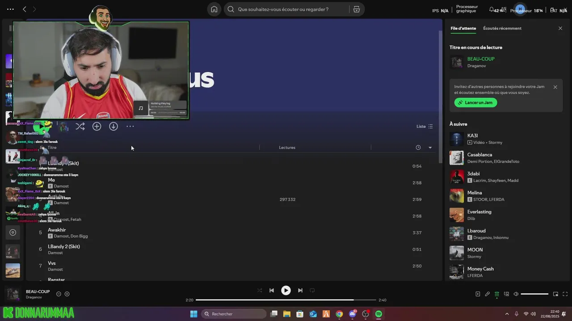This screenshot has height=321, width=572.
Task: Dismiss the Jam invitation banner
Action: 555,87
